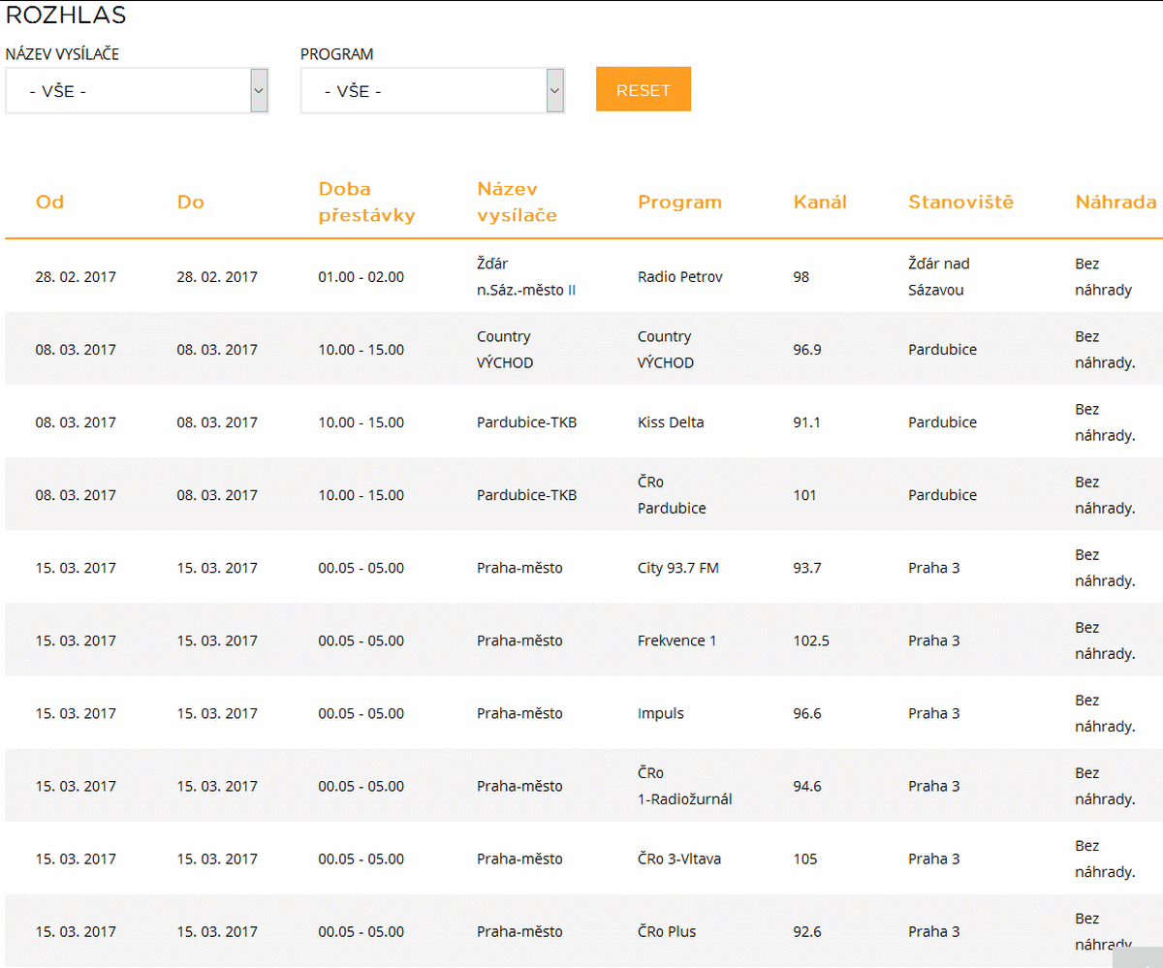Click the Radio Petrov program cell
Screen dimensions: 1163x968
point(680,276)
